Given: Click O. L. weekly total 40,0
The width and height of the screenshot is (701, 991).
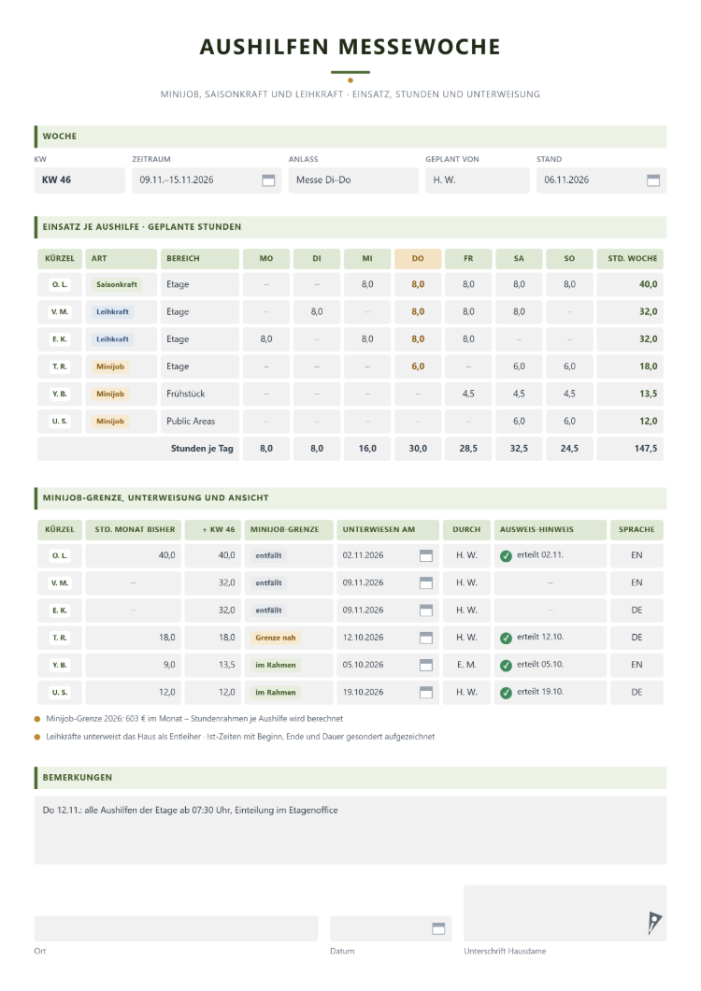Looking at the screenshot, I should click(630, 284).
